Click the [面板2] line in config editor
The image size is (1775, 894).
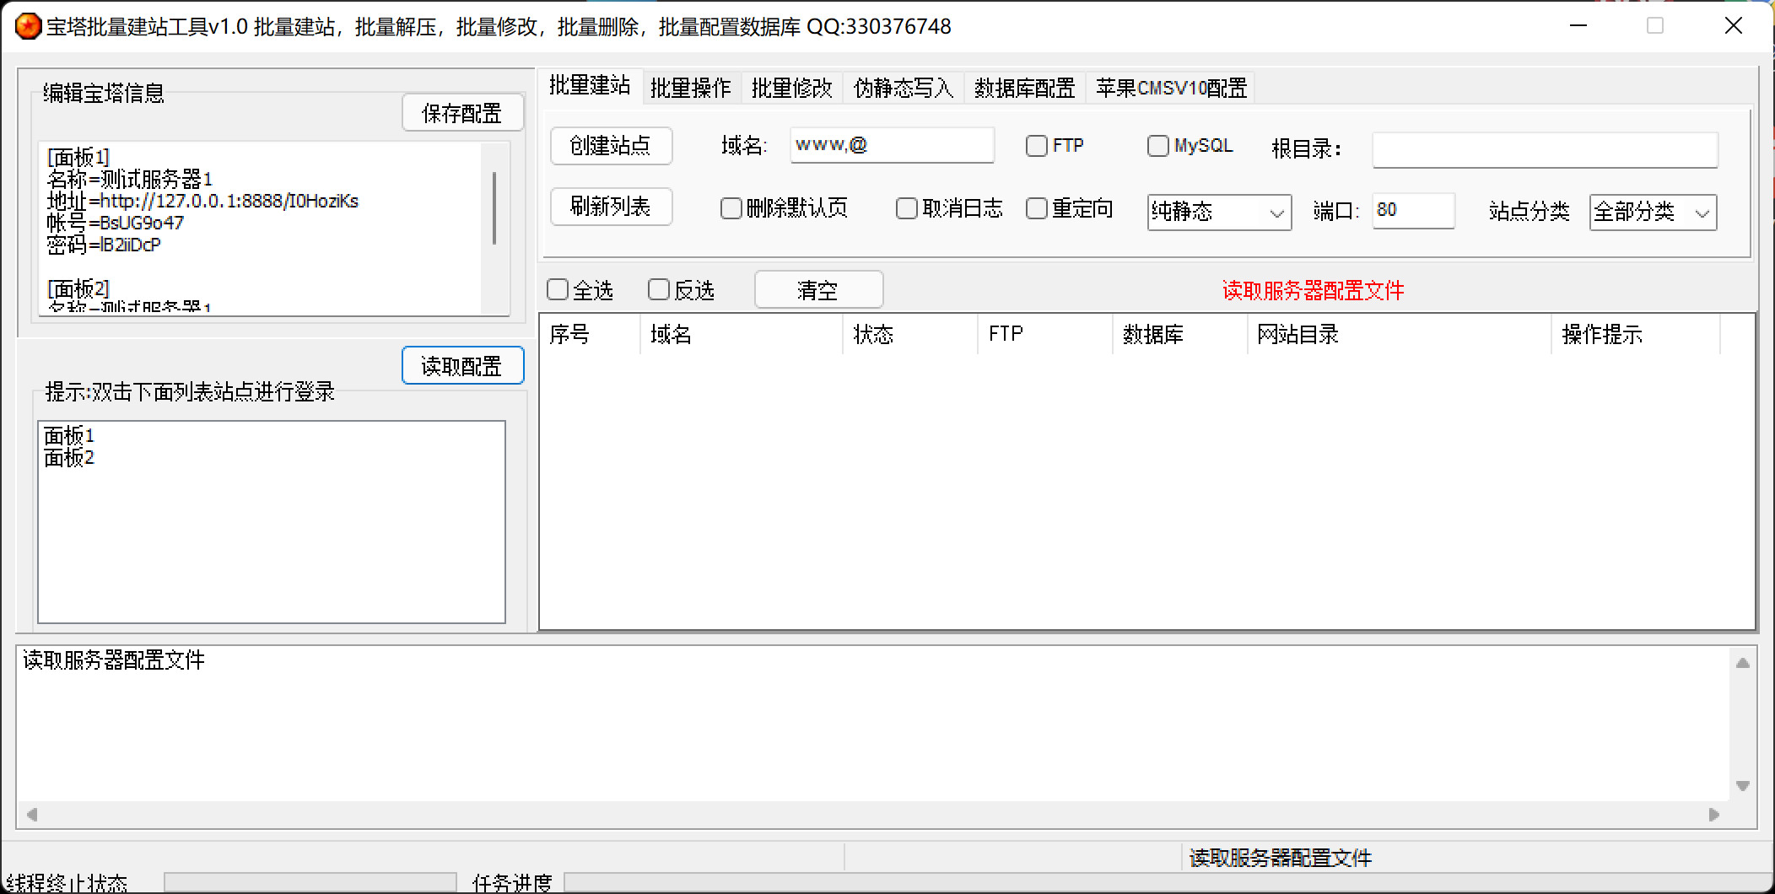78,288
